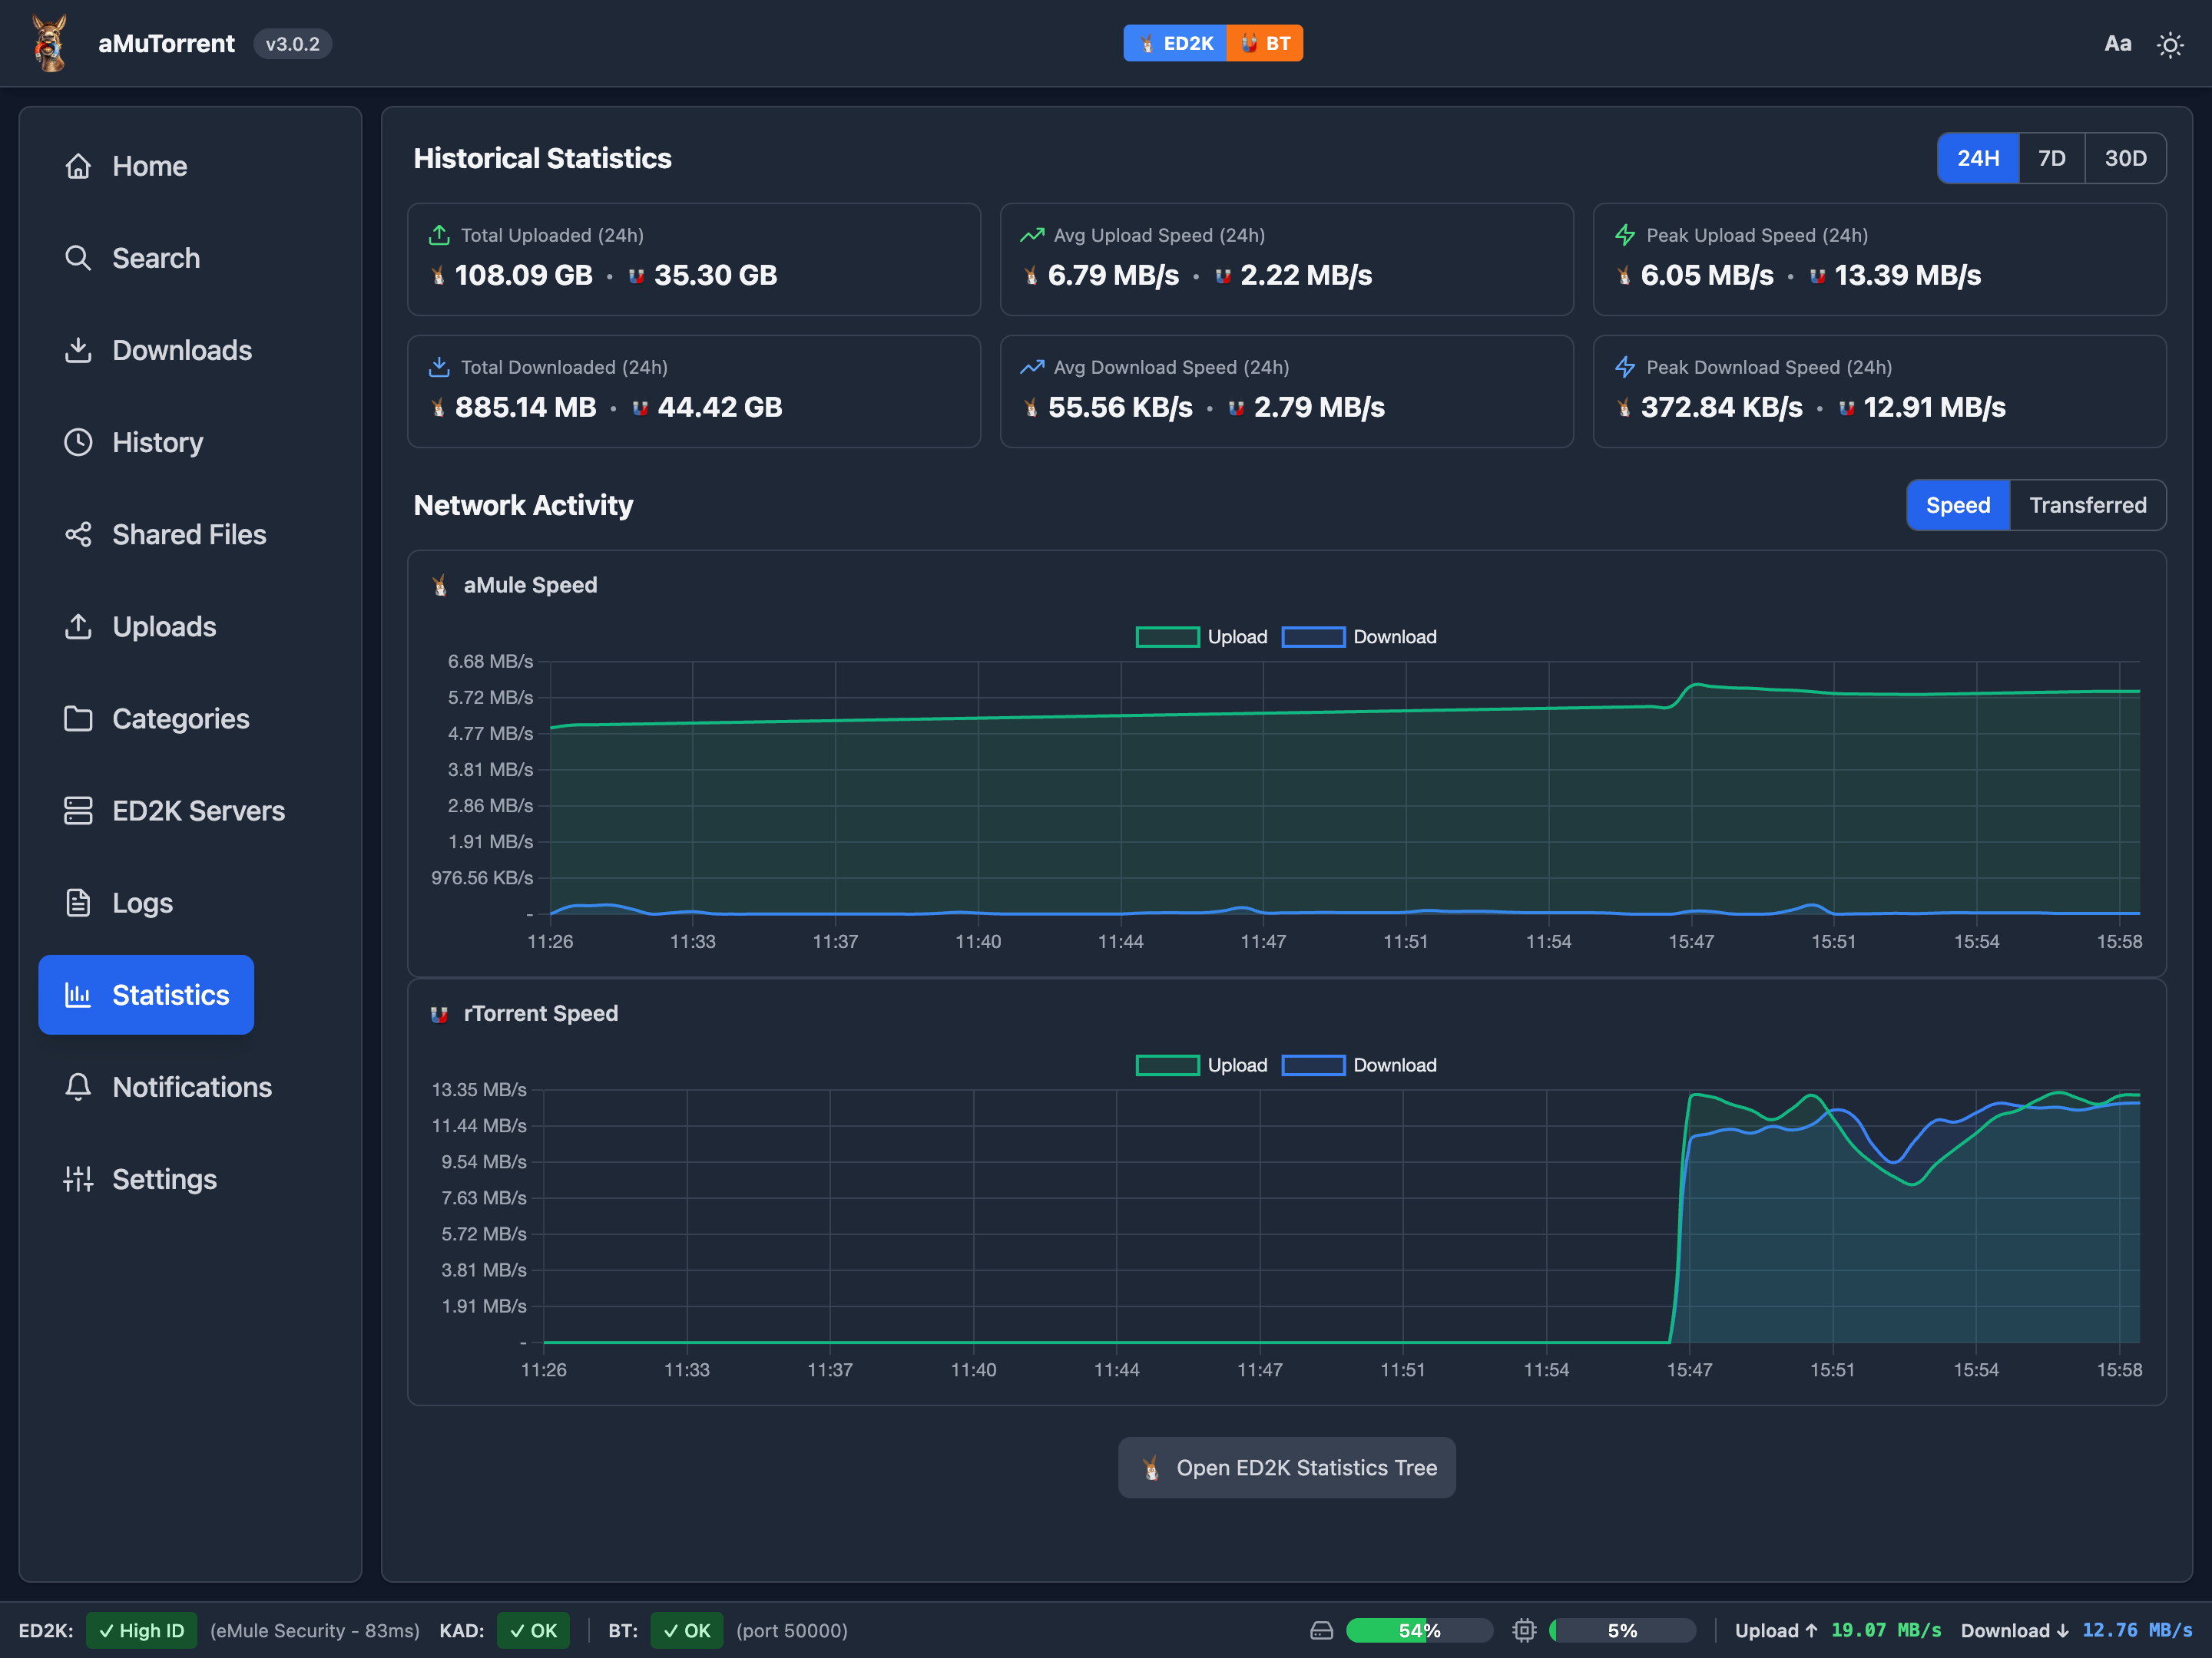The width and height of the screenshot is (2212, 1658).
Task: Click the Home house icon in sidebar
Action: coord(78,166)
